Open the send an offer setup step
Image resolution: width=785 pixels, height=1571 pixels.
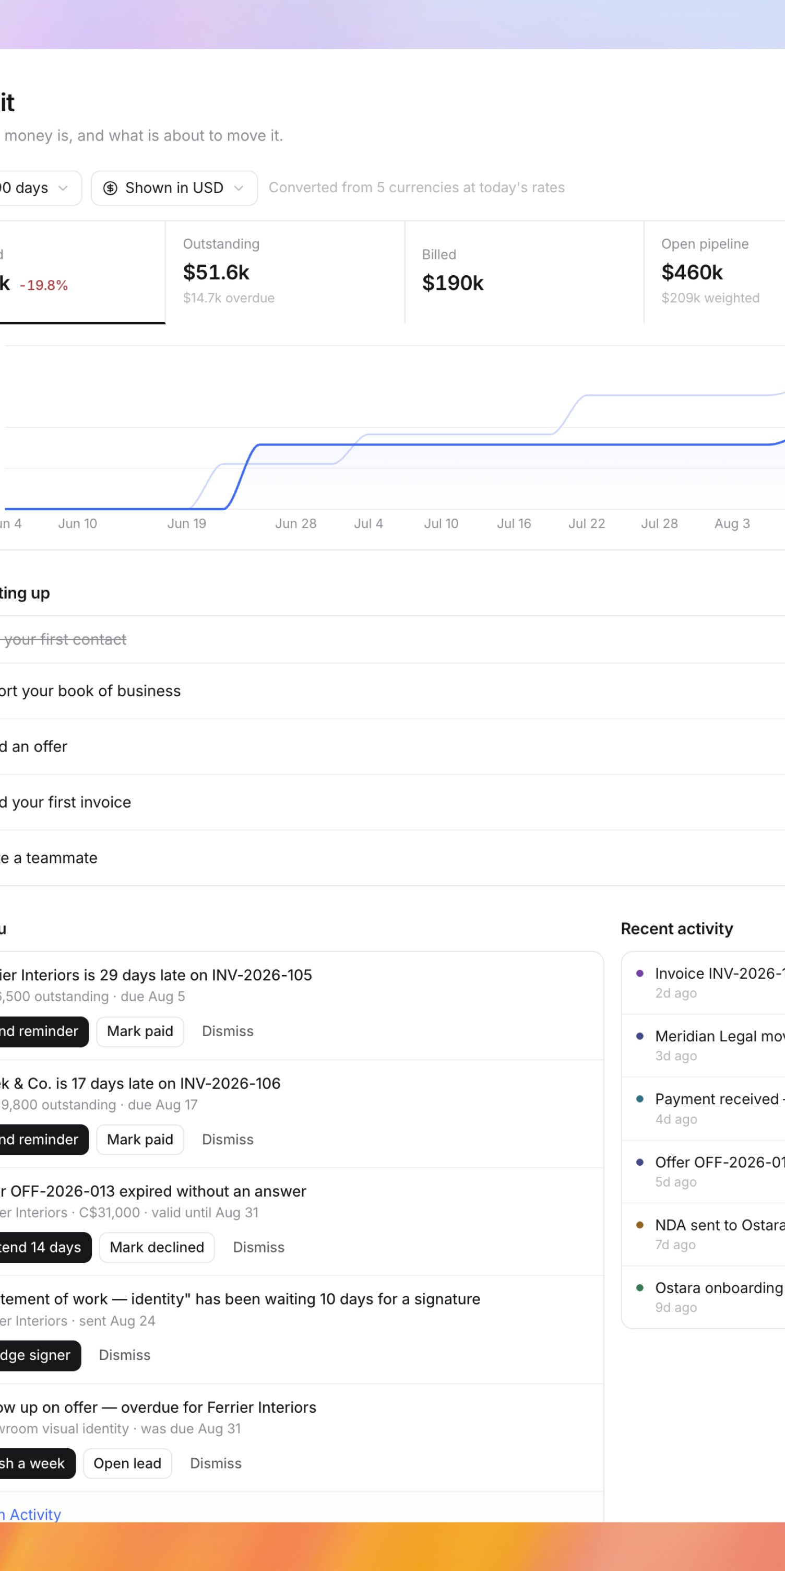pos(392,746)
